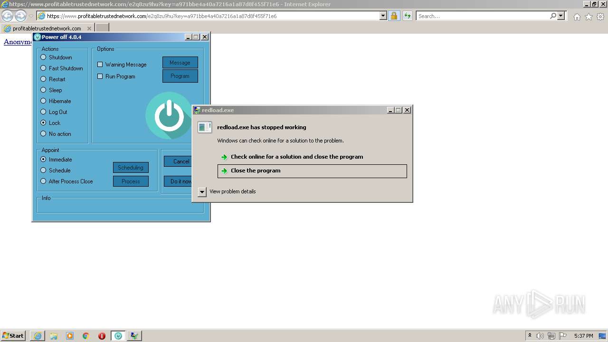
Task: Click the security lock icon in address bar
Action: (394, 16)
